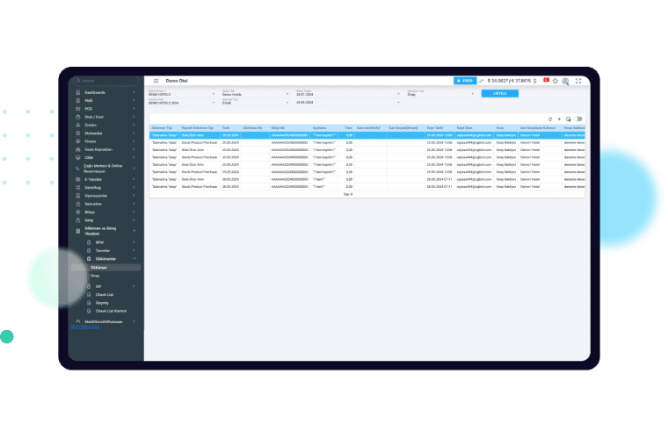Click the plus icon to add record

point(559,119)
